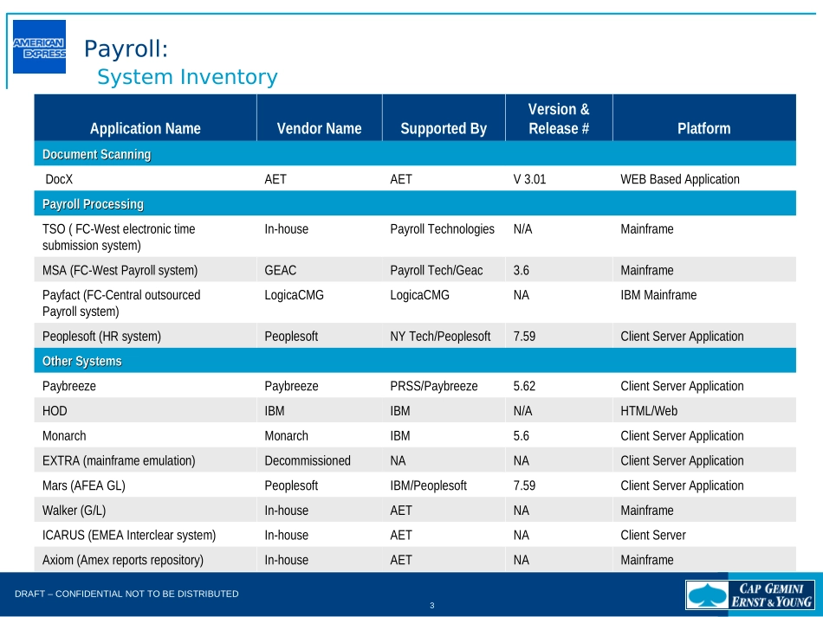Image resolution: width=823 pixels, height=617 pixels.
Task: Select the 'Document Scanning' section row
Action: (415, 153)
